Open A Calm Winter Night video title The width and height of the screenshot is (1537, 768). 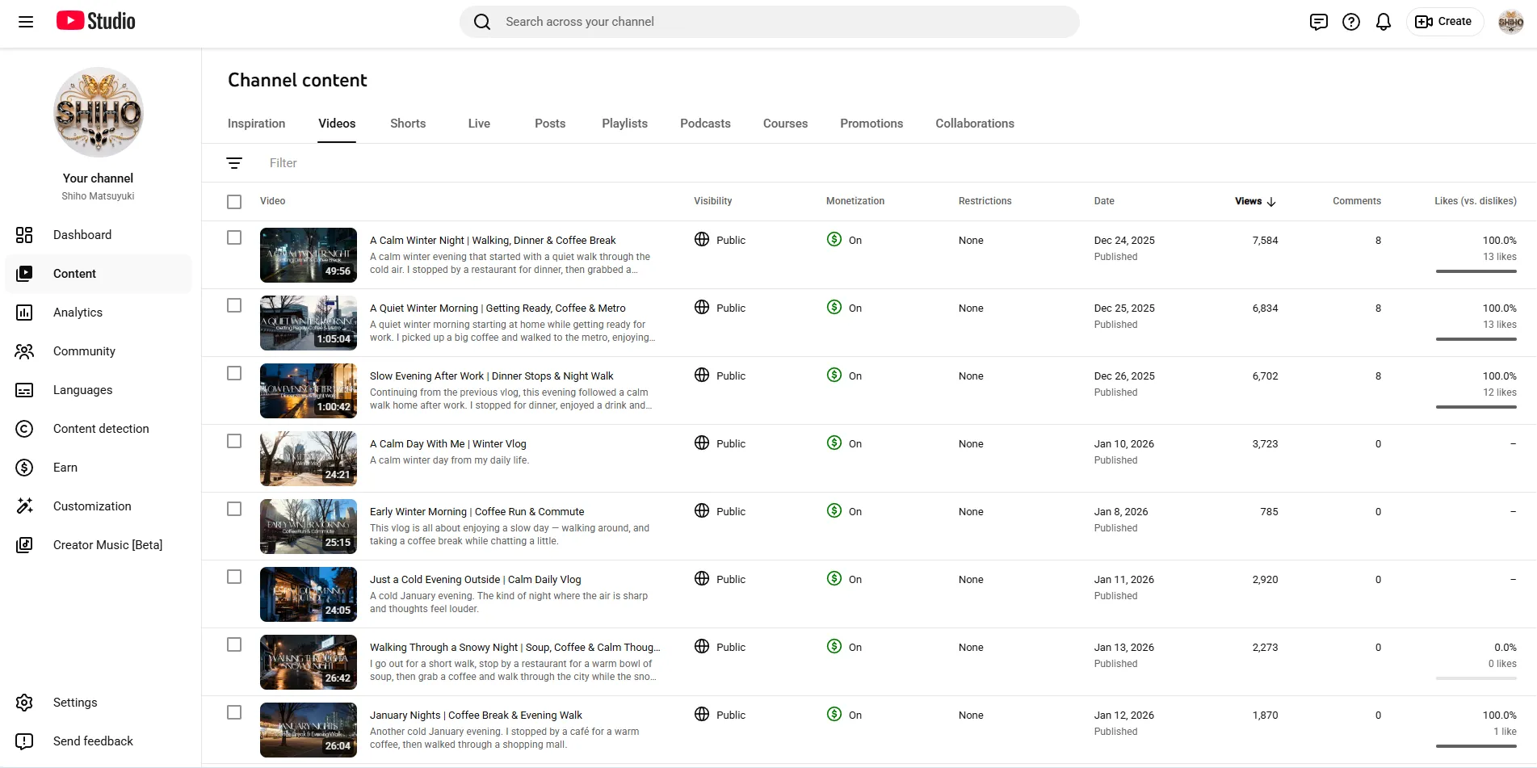pyautogui.click(x=493, y=241)
